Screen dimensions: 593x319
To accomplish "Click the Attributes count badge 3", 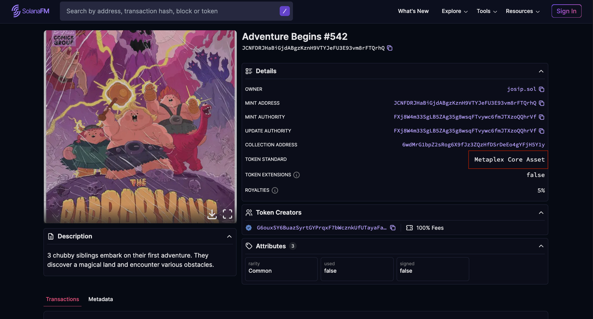I will pyautogui.click(x=293, y=246).
